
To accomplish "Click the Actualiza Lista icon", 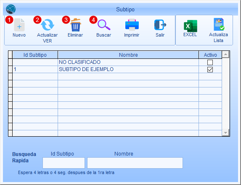I will pyautogui.click(x=219, y=24).
